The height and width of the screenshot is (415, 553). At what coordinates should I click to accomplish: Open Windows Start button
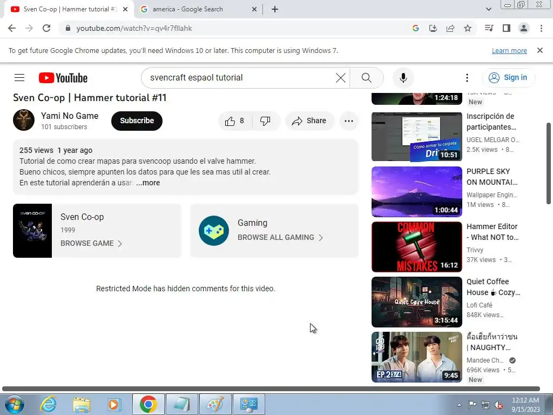pyautogui.click(x=15, y=404)
